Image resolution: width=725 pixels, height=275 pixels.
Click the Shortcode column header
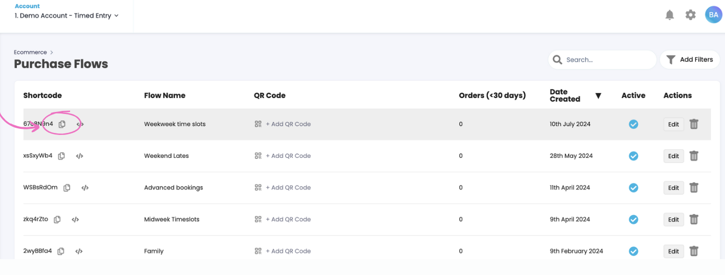click(42, 96)
